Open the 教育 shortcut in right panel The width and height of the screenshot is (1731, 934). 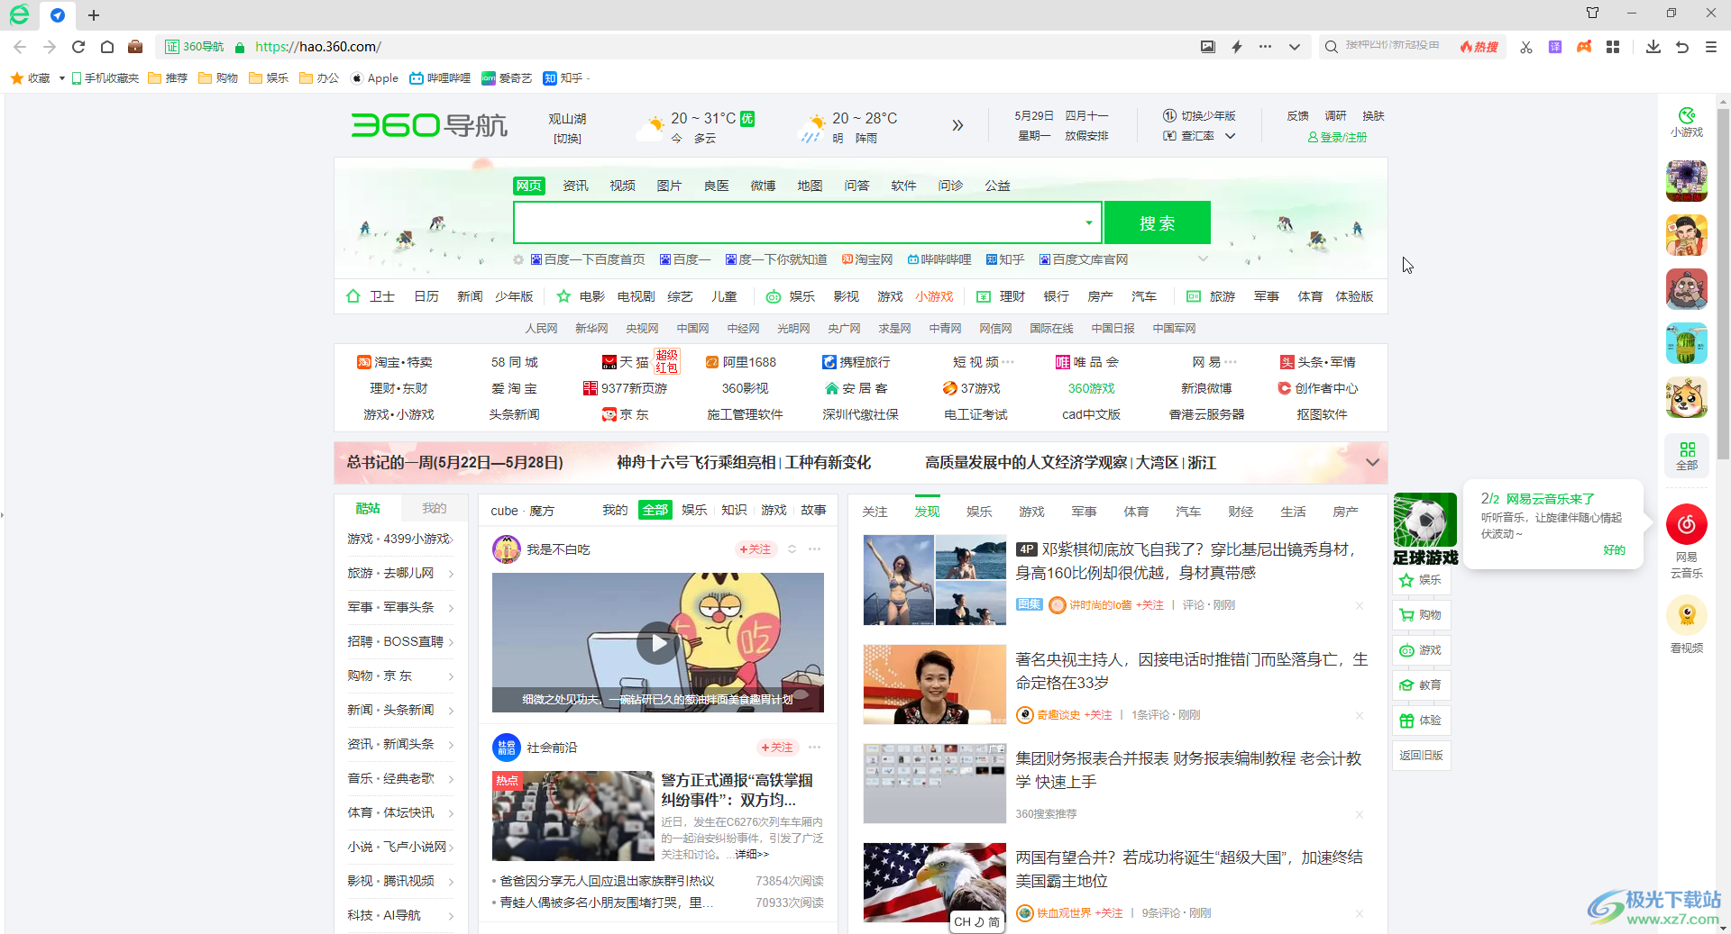click(1422, 685)
